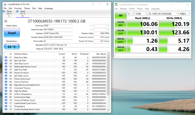Viewport: 195px width, 115px height.
Task: Click the SEQ1M Q1T1 write result 123.66
Action: (x=174, y=32)
